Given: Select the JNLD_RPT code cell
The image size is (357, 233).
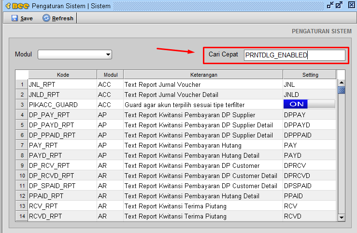Looking at the screenshot, I should pos(63,95).
